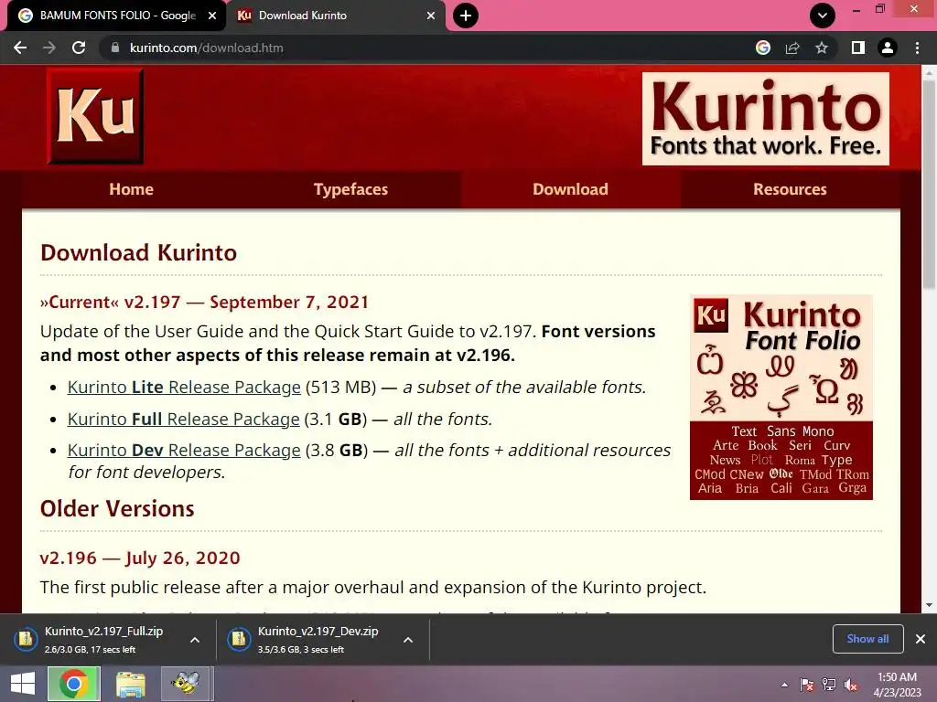Expand options for Kurinto_v2.197_Dev.zip download
Viewport: 937px width, 702px height.
(408, 640)
